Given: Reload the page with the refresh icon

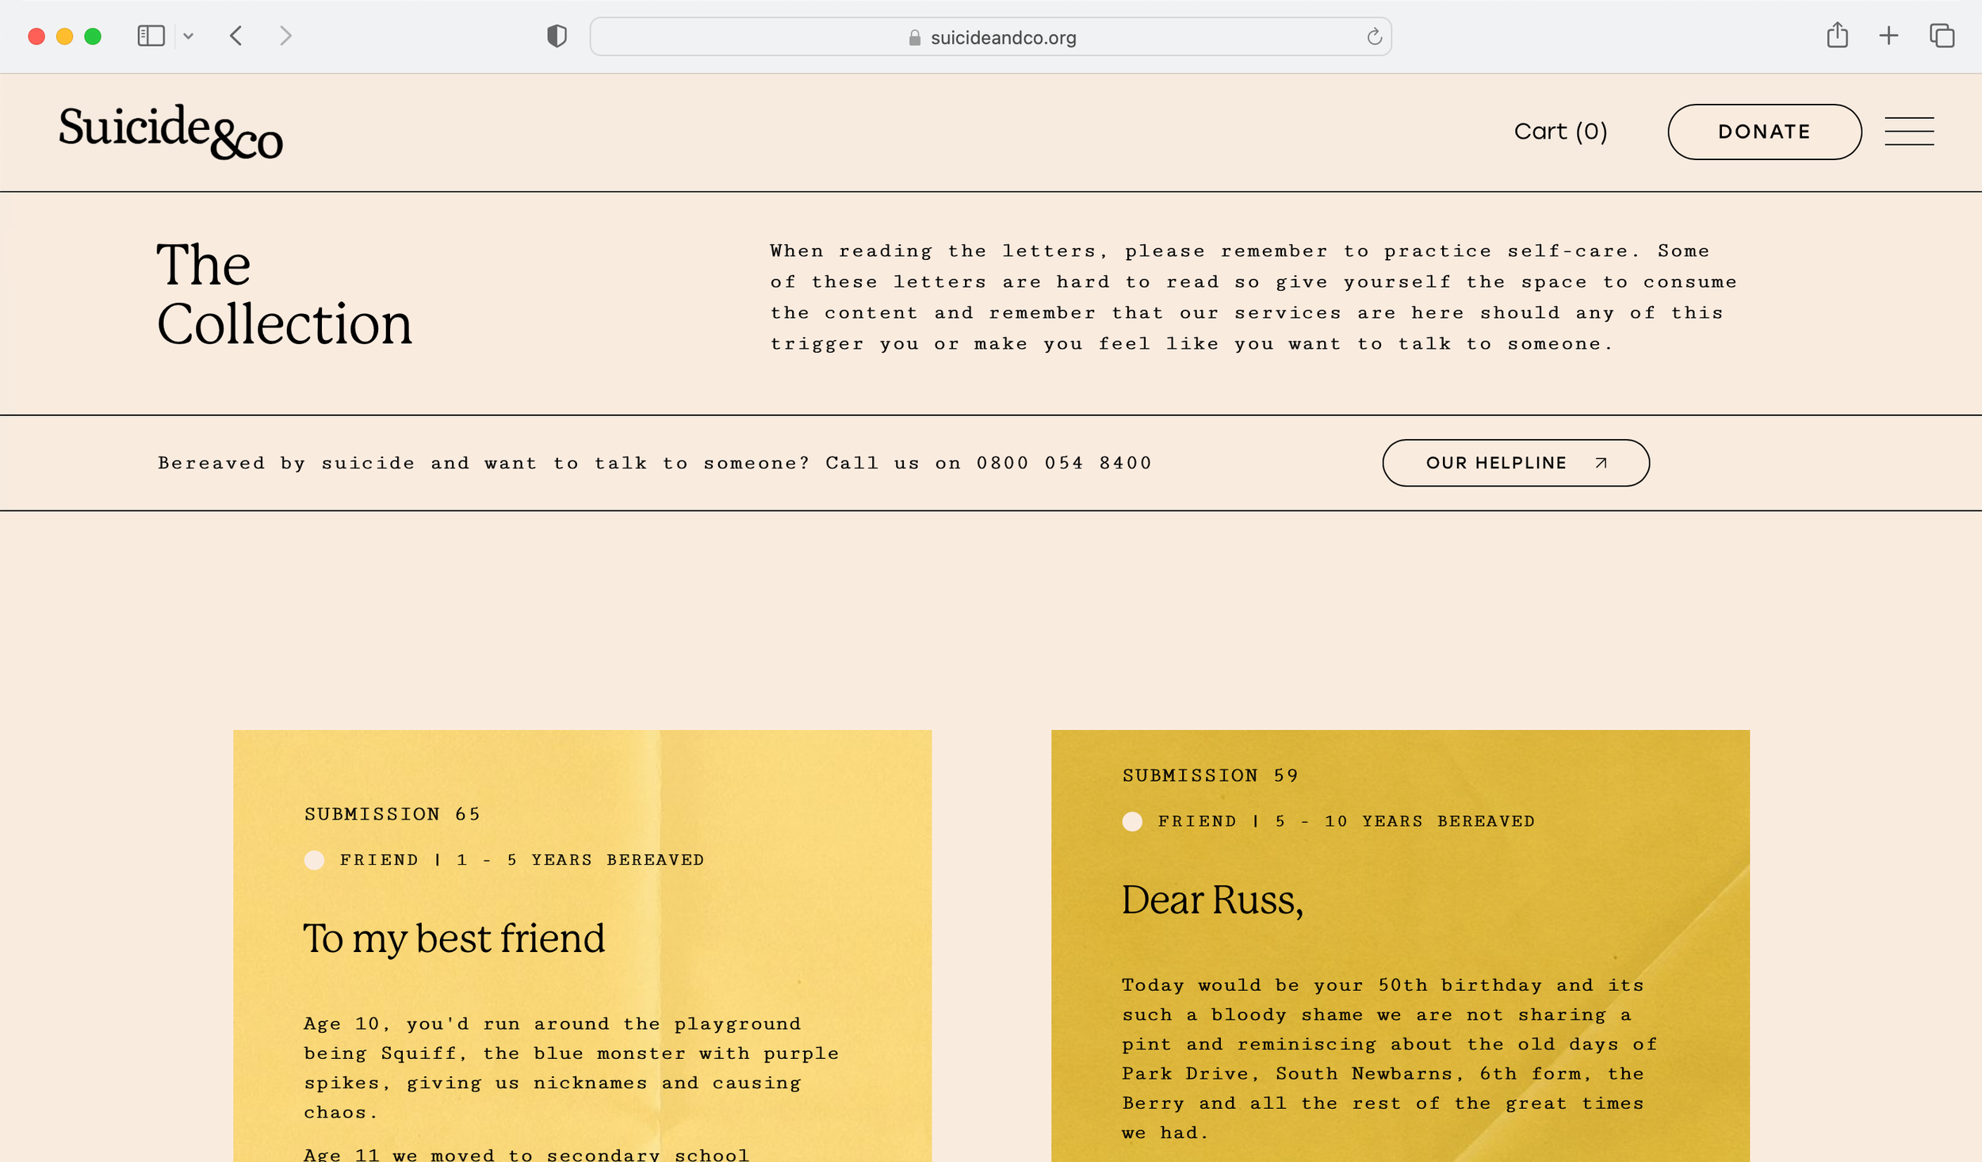Looking at the screenshot, I should click(x=1374, y=37).
